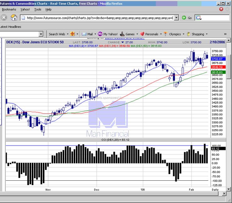Click the '06 label on the time axis
This screenshot has height=203, width=232.
click(x=143, y=189)
